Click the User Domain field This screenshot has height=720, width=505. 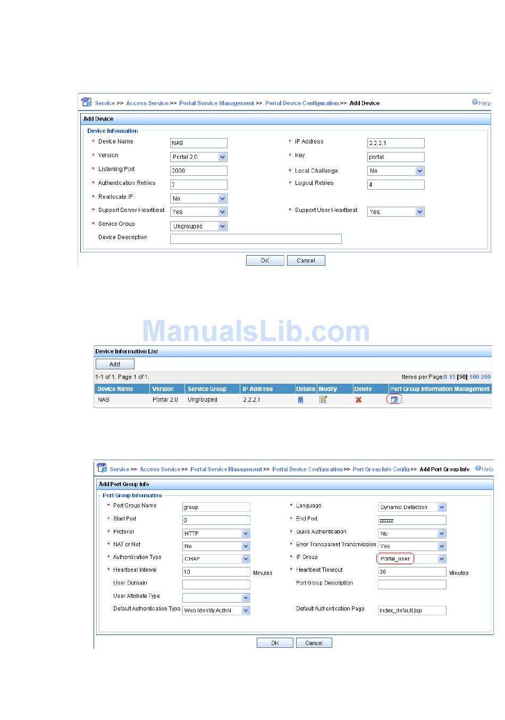coord(216,585)
